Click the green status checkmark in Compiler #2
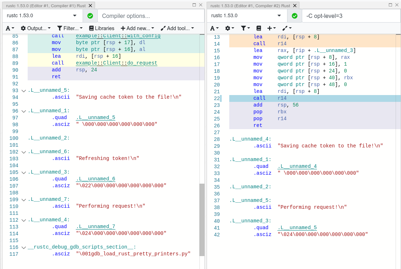This screenshot has width=401, height=269. pyautogui.click(x=294, y=16)
